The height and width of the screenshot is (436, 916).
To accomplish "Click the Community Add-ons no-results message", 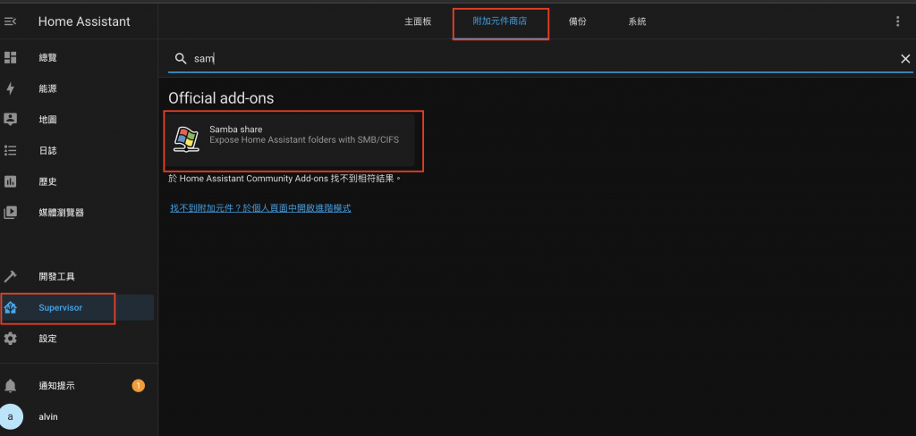I will tap(285, 179).
